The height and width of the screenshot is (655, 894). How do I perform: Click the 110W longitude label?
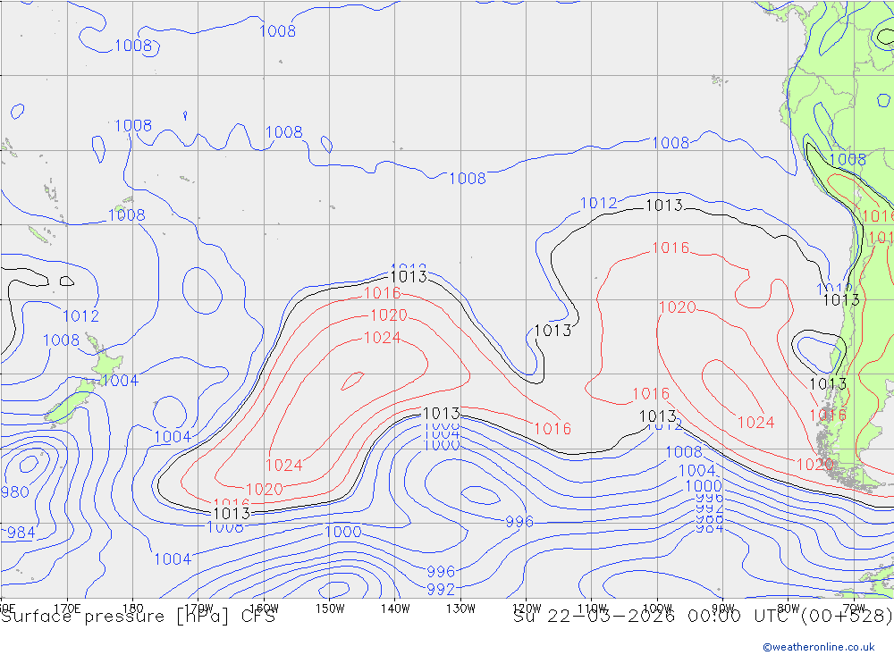(x=592, y=609)
